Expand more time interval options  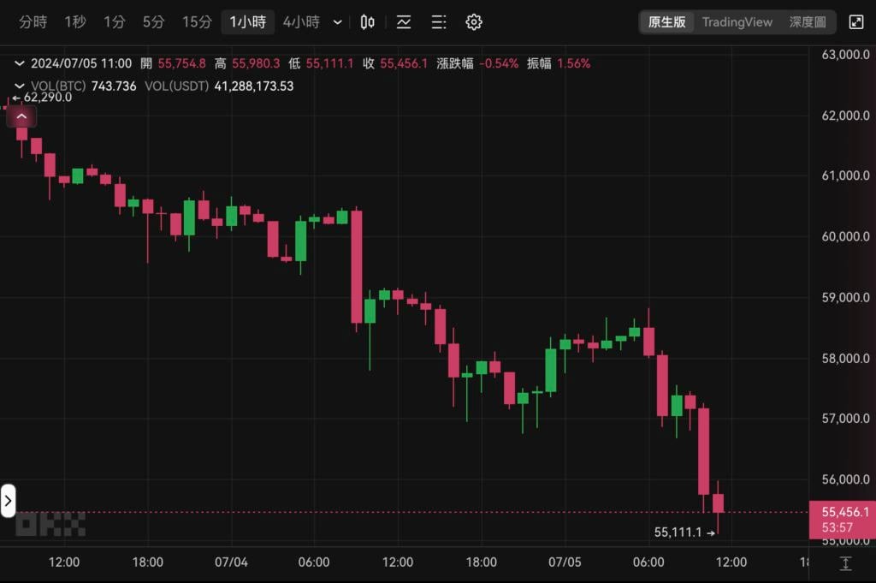click(x=338, y=22)
